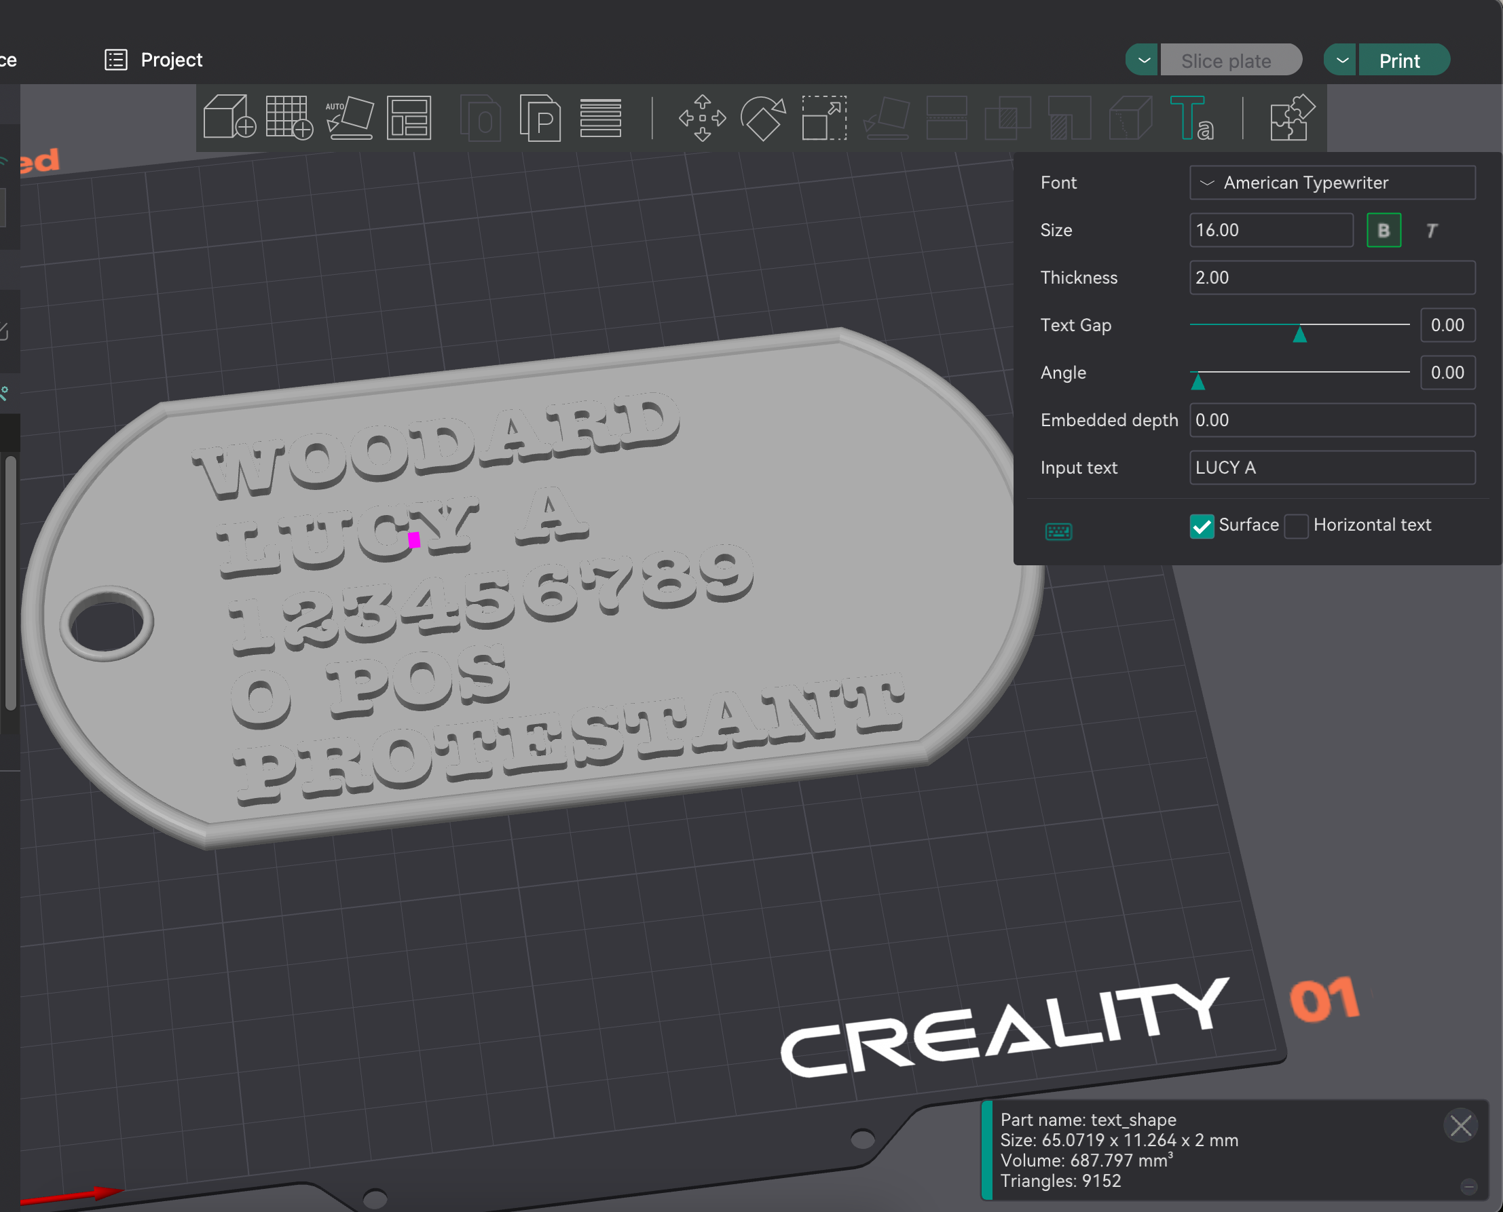Screen dimensions: 1503x1212
Task: Enable the Horizontal text checkbox
Action: [1297, 527]
